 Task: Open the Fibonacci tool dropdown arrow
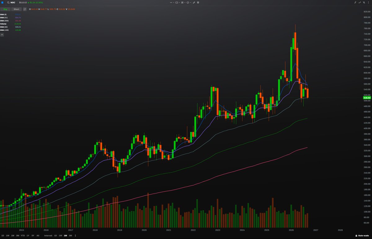(x=185, y=2)
